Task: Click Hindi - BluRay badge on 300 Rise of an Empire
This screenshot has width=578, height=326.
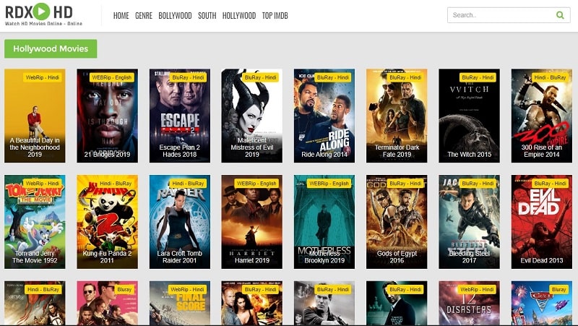Action: 550,77
